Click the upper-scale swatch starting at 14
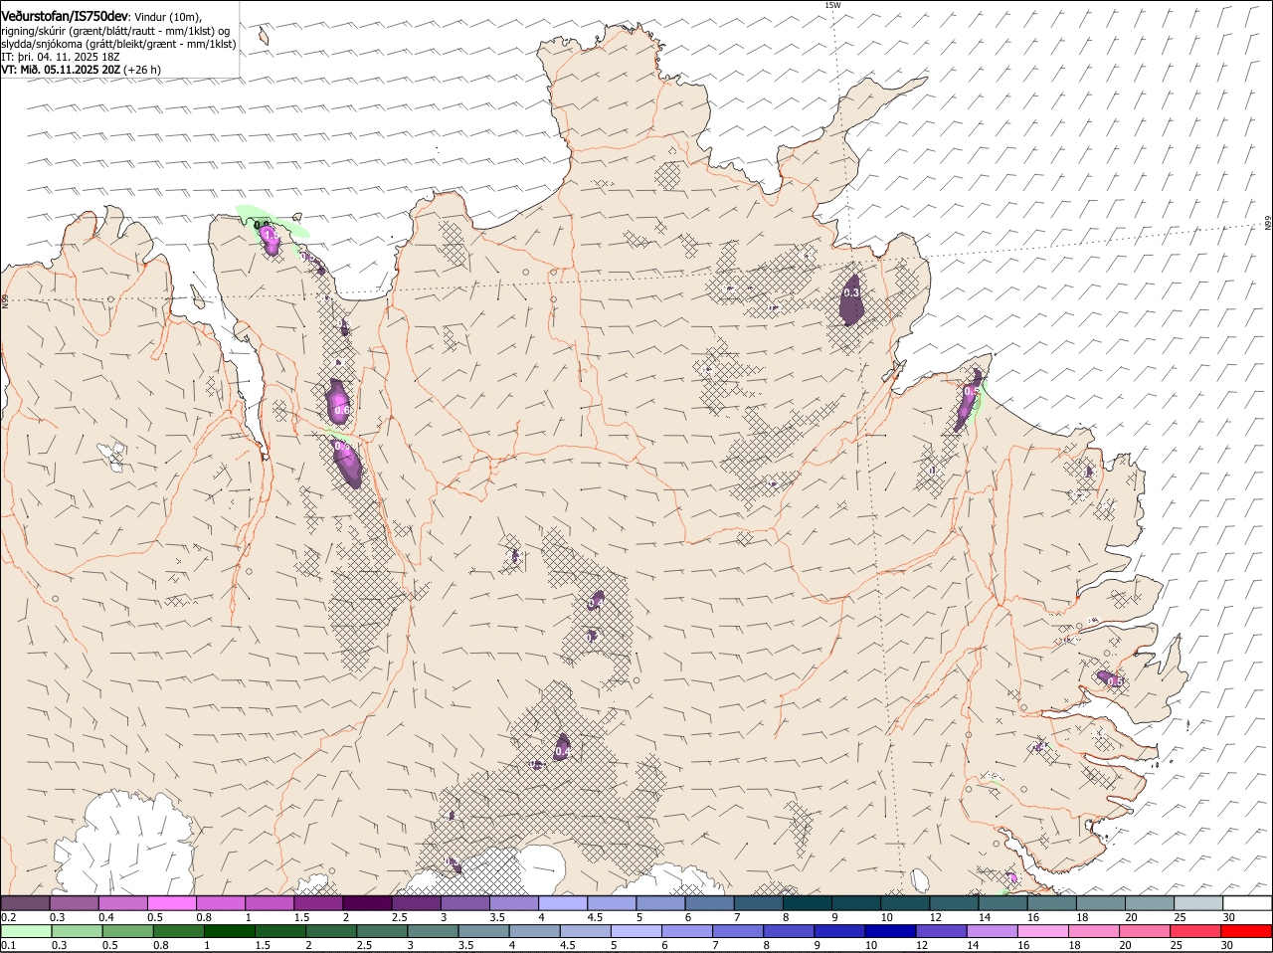 click(1002, 903)
